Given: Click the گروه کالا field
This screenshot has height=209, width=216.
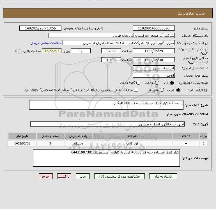Looking at the screenshot, I should tap(107, 124).
